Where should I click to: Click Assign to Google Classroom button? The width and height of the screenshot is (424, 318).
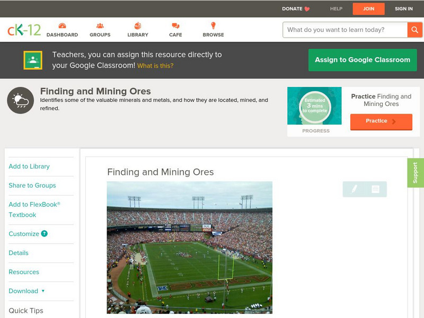click(x=363, y=60)
